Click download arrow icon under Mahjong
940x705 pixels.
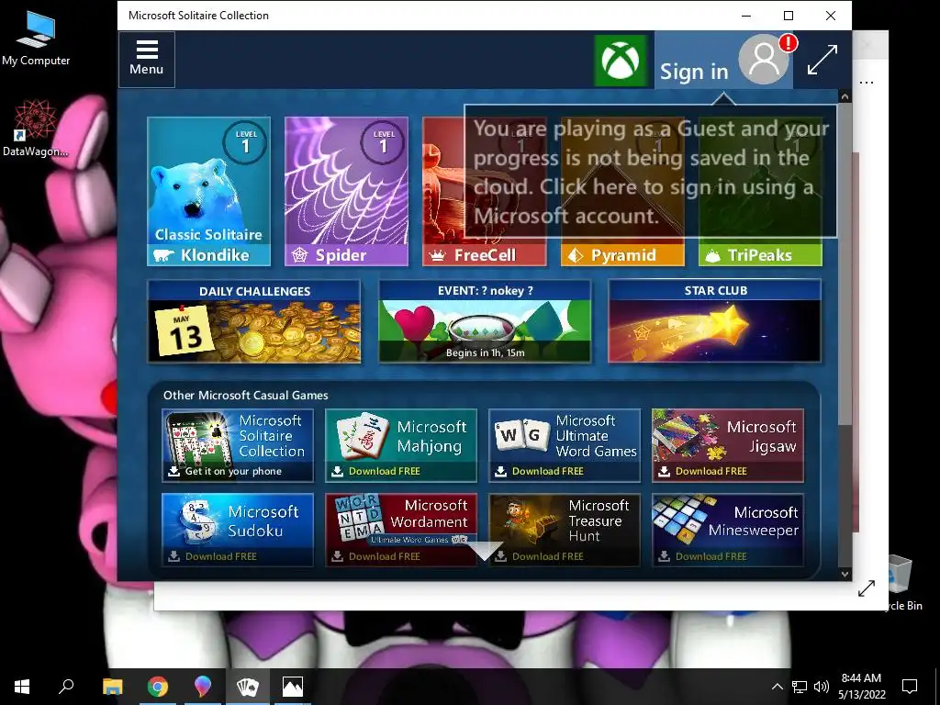click(x=338, y=471)
